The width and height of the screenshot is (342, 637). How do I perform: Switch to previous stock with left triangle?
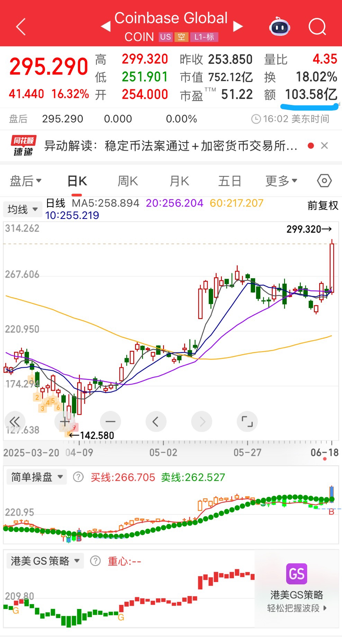pos(106,26)
